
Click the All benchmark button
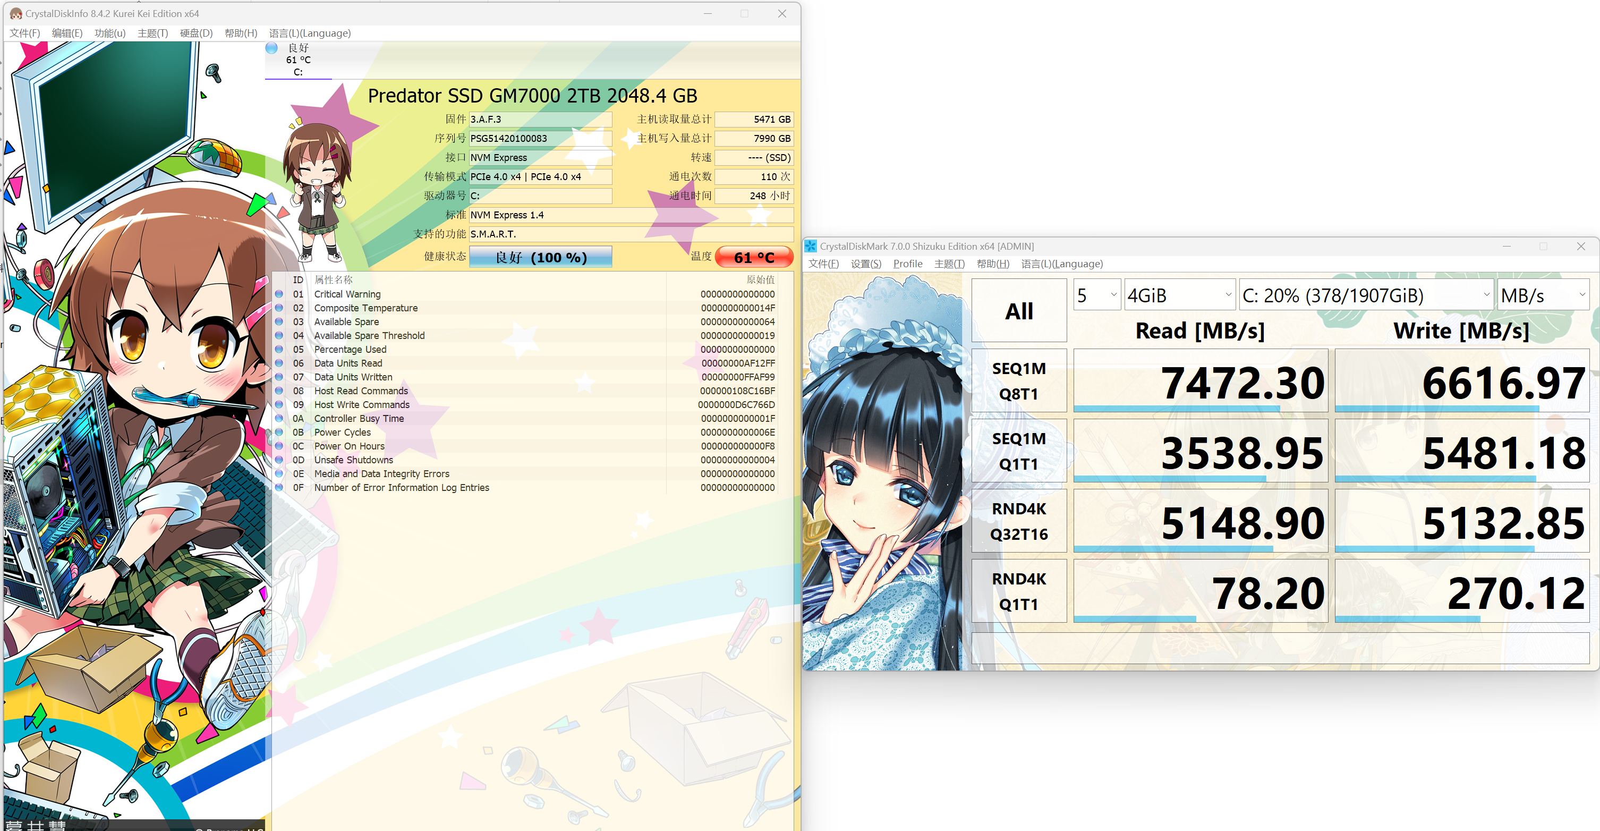click(1019, 310)
